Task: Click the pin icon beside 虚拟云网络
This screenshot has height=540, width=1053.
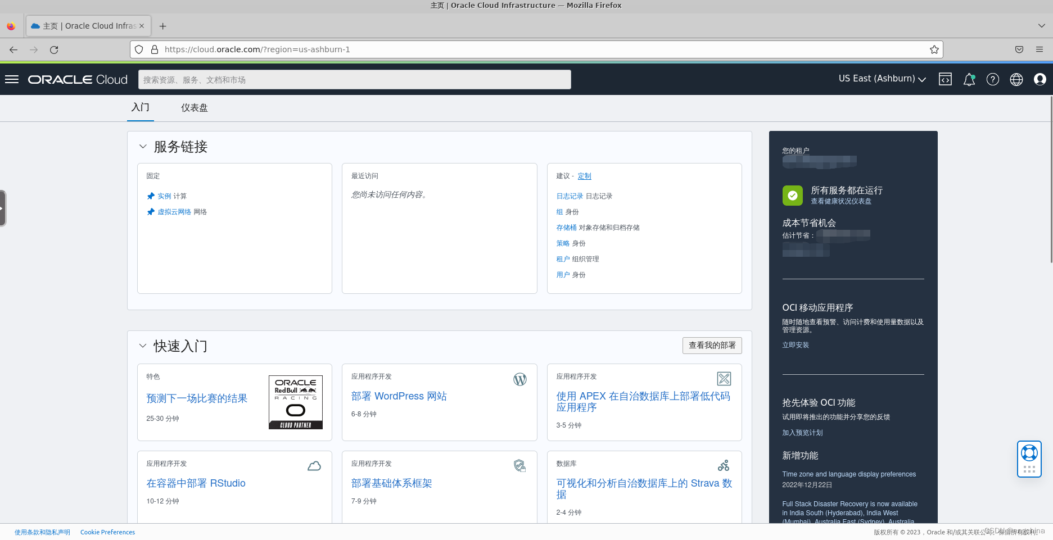Action: point(151,212)
